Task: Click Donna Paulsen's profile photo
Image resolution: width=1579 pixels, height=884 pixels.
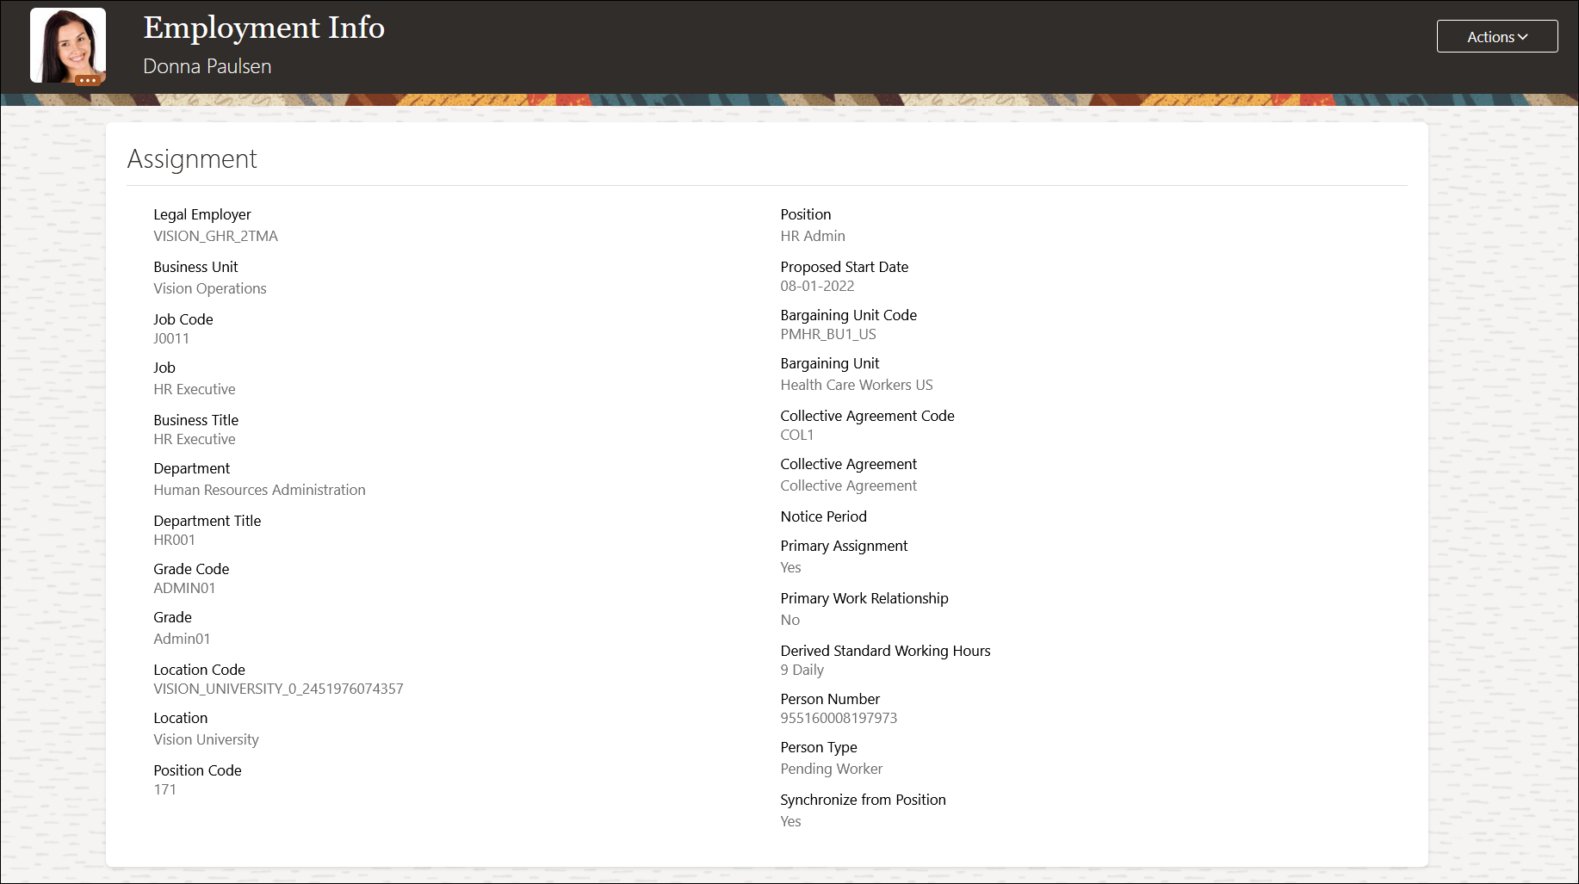Action: tap(68, 45)
